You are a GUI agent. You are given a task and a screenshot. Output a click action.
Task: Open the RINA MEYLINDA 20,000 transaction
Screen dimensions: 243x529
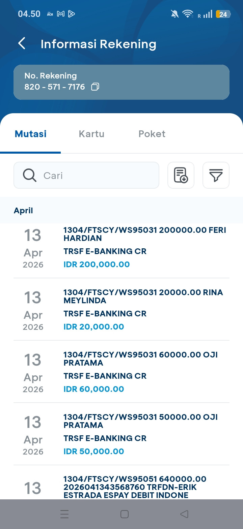click(x=122, y=310)
